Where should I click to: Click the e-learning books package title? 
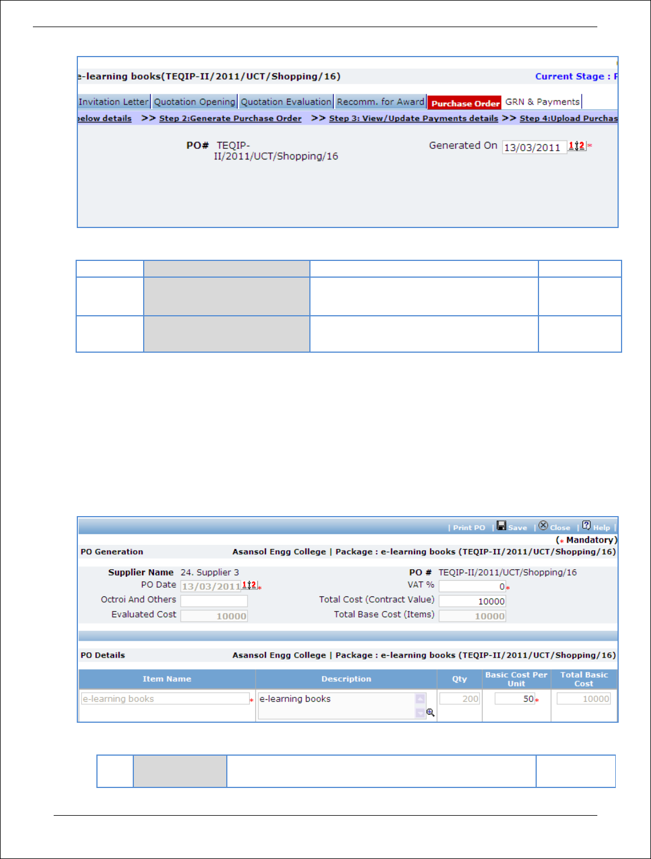pyautogui.click(x=209, y=76)
